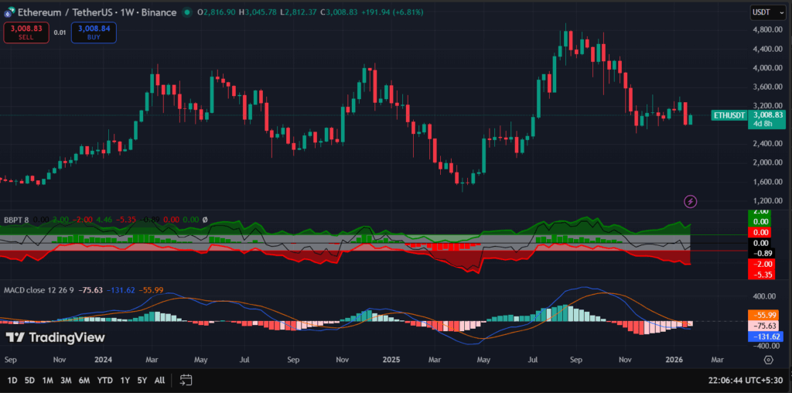Screen dimensions: 792x393
Task: Choose the 3M time range
Action: click(67, 380)
